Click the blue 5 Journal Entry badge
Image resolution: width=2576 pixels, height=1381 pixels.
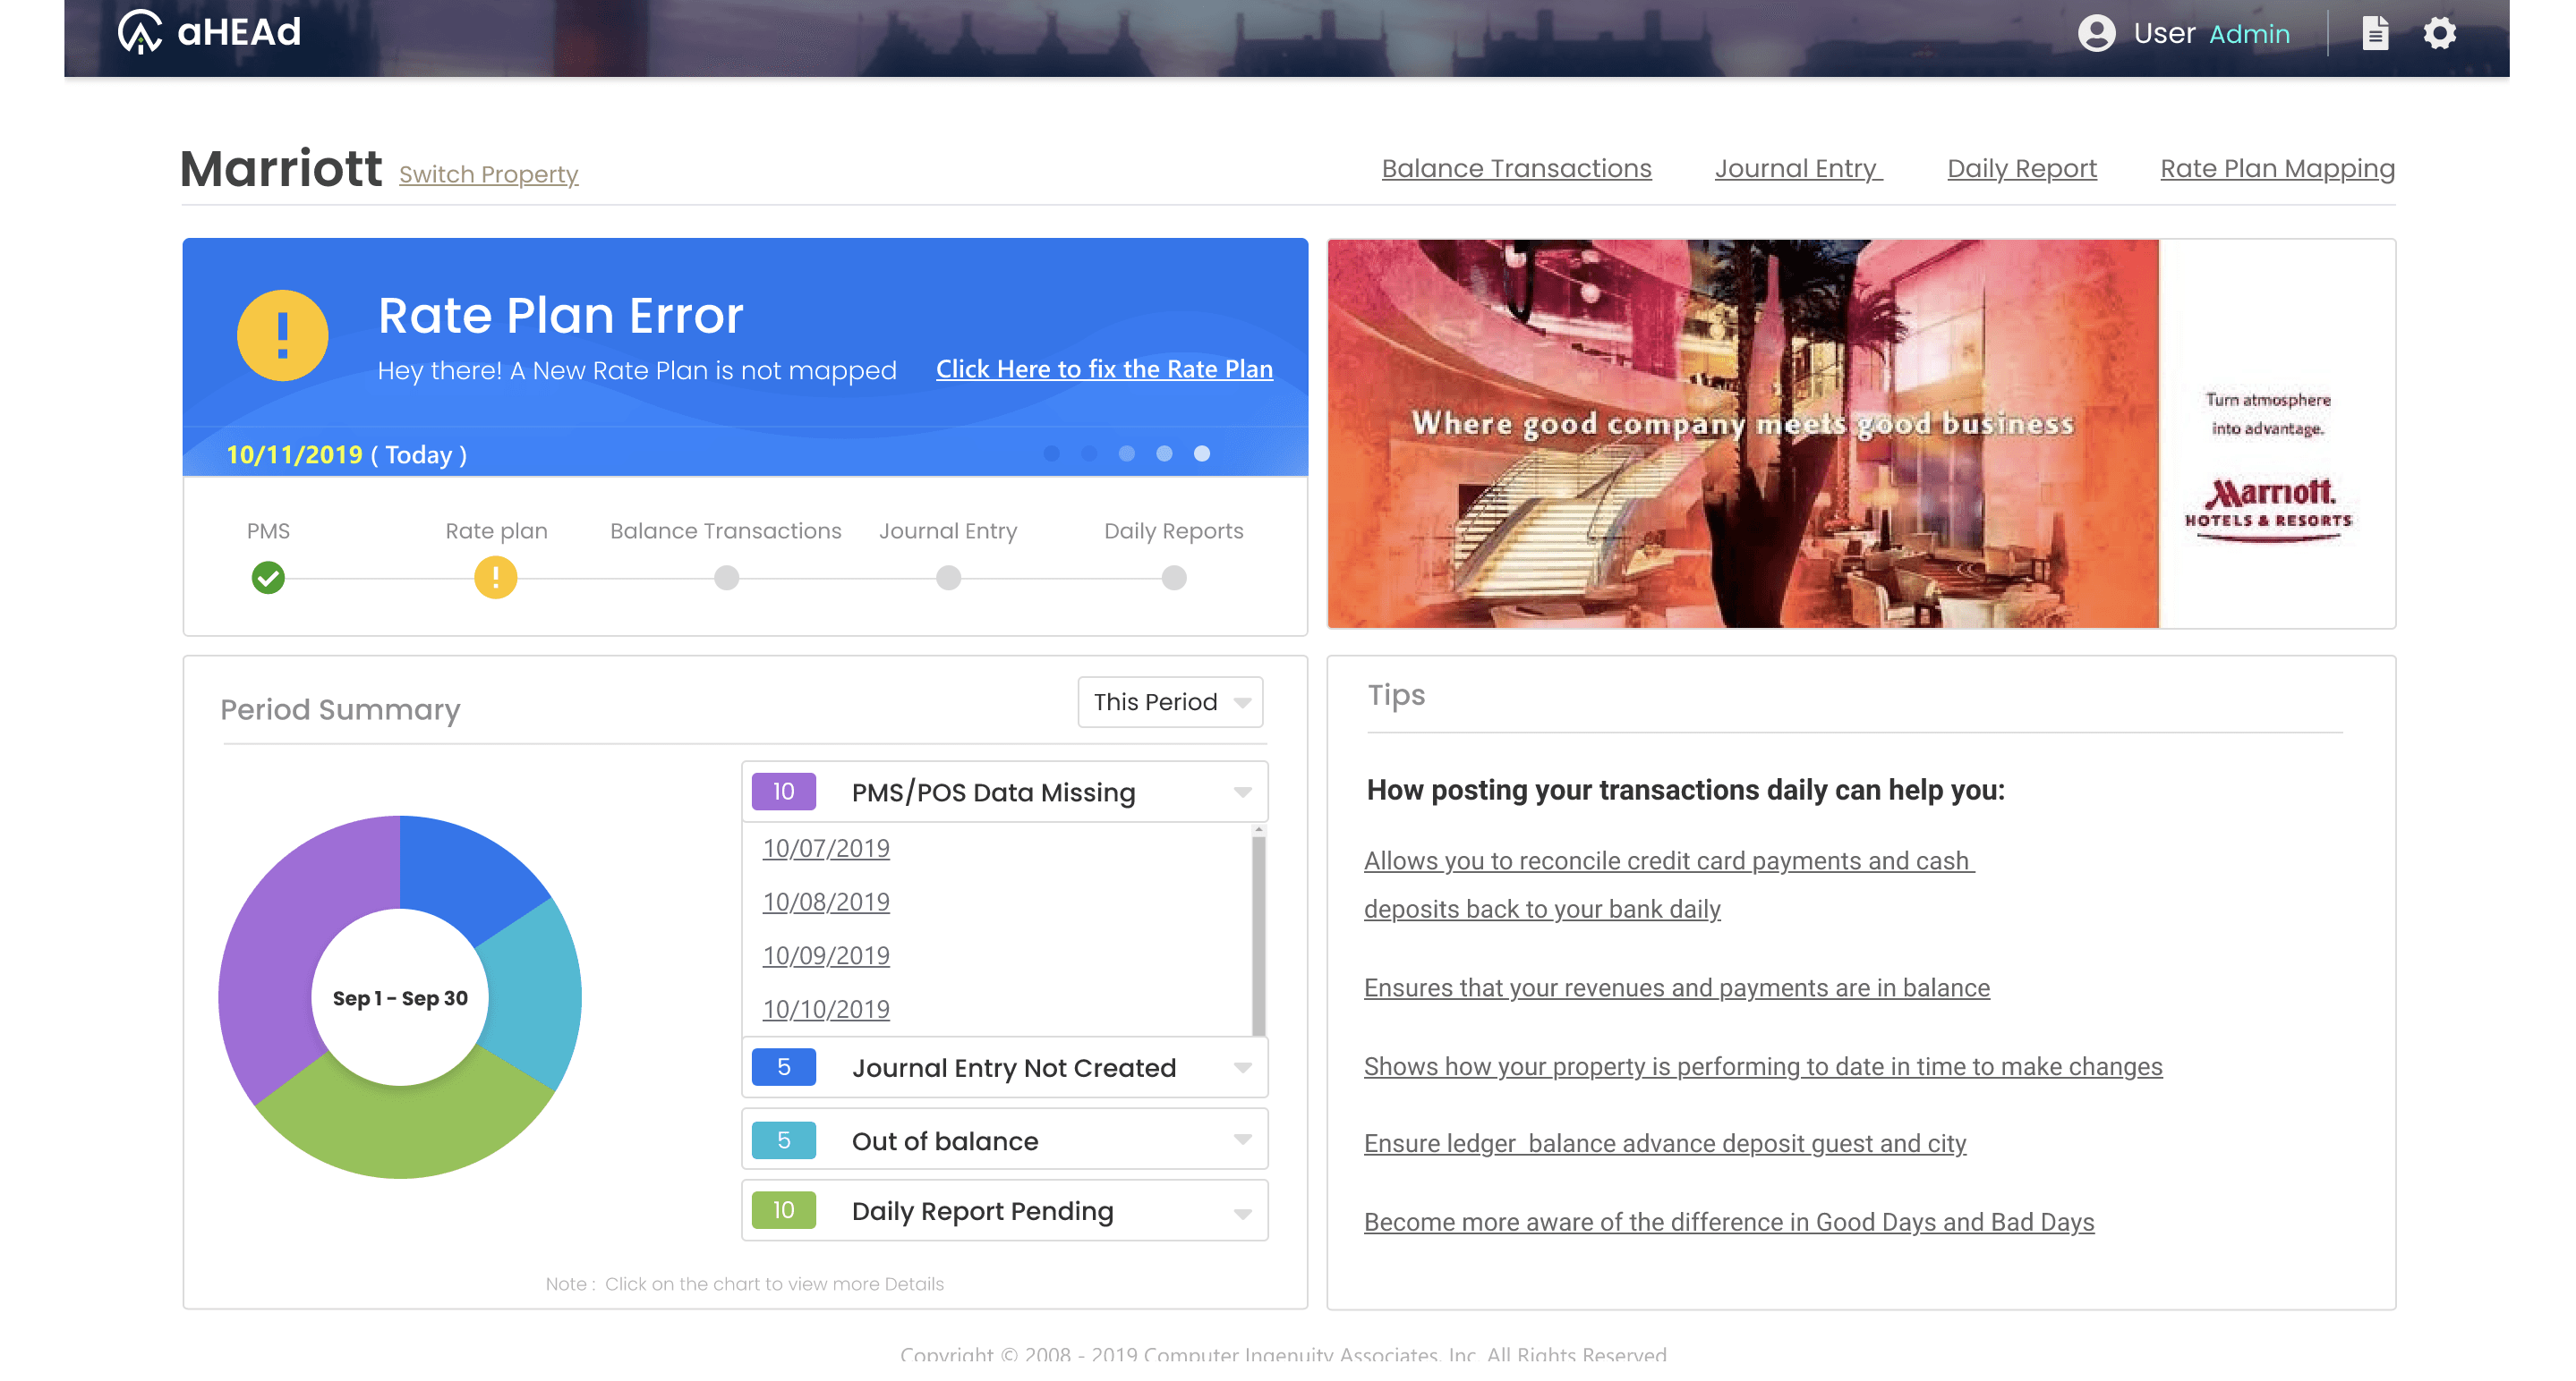click(783, 1067)
